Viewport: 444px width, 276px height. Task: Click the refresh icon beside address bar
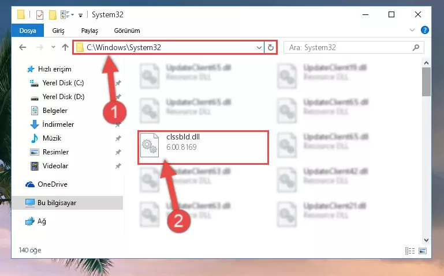click(x=271, y=47)
